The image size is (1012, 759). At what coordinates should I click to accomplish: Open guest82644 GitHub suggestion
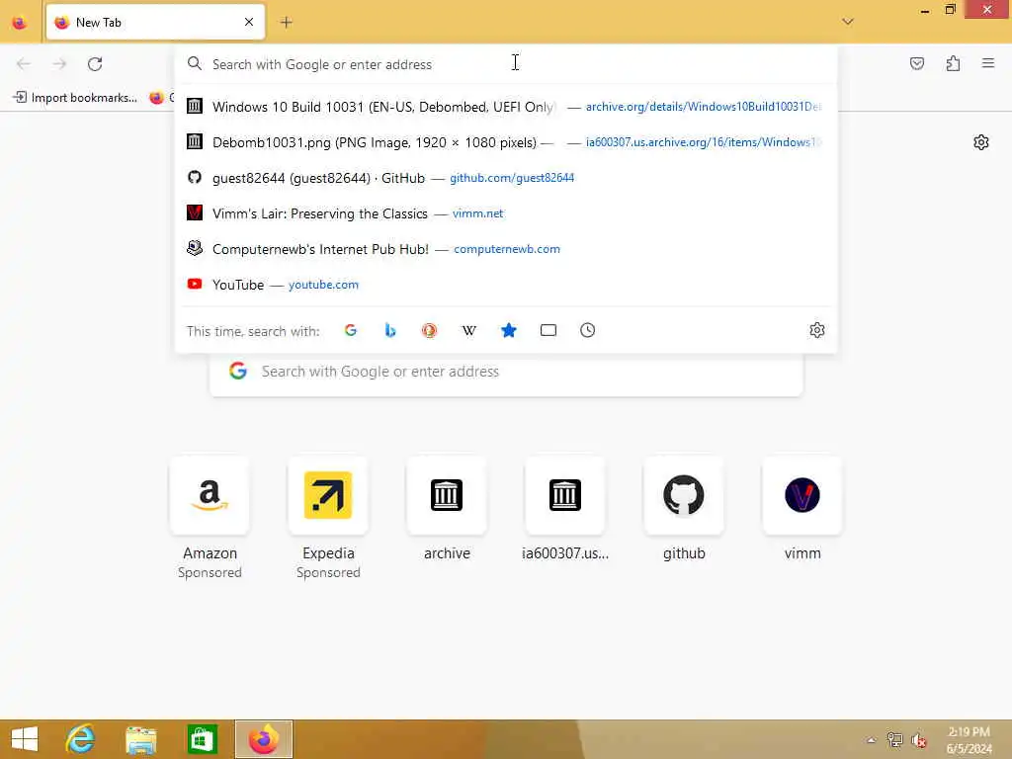point(506,178)
